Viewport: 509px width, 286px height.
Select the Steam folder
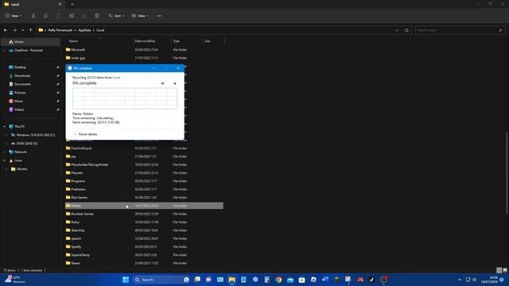(76, 263)
